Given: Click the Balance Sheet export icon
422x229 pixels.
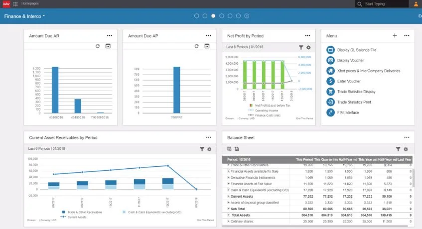Looking at the screenshot, I should click(x=237, y=149).
